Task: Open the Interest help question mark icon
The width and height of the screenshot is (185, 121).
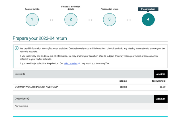Action: [24, 74]
